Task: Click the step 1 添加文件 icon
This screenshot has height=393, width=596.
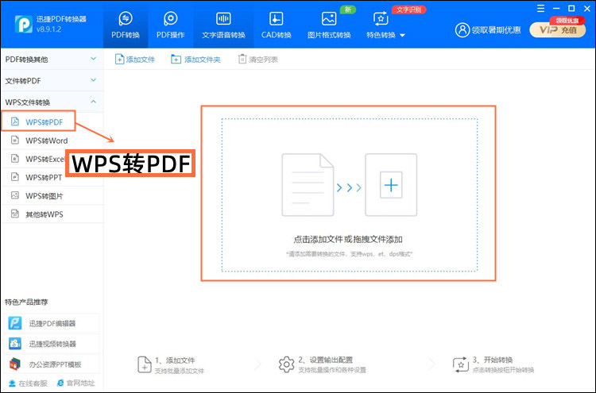Action: point(145,364)
